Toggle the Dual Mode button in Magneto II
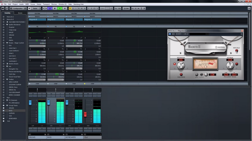 click(x=181, y=74)
